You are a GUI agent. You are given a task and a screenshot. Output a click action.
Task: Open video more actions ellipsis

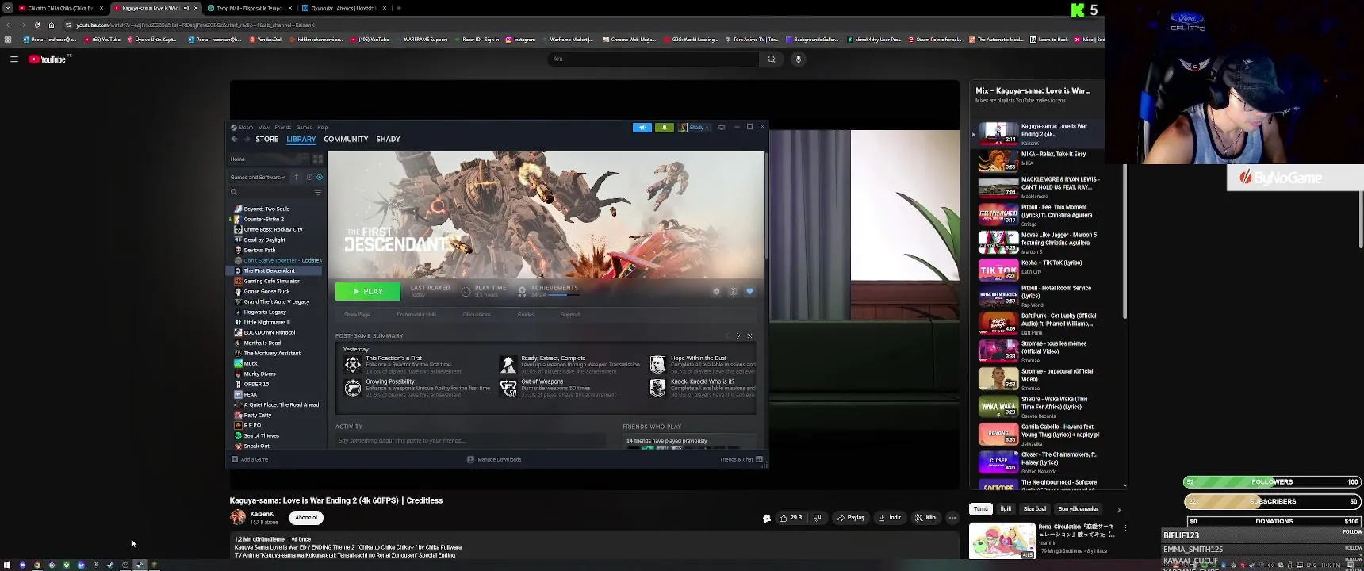(x=952, y=518)
